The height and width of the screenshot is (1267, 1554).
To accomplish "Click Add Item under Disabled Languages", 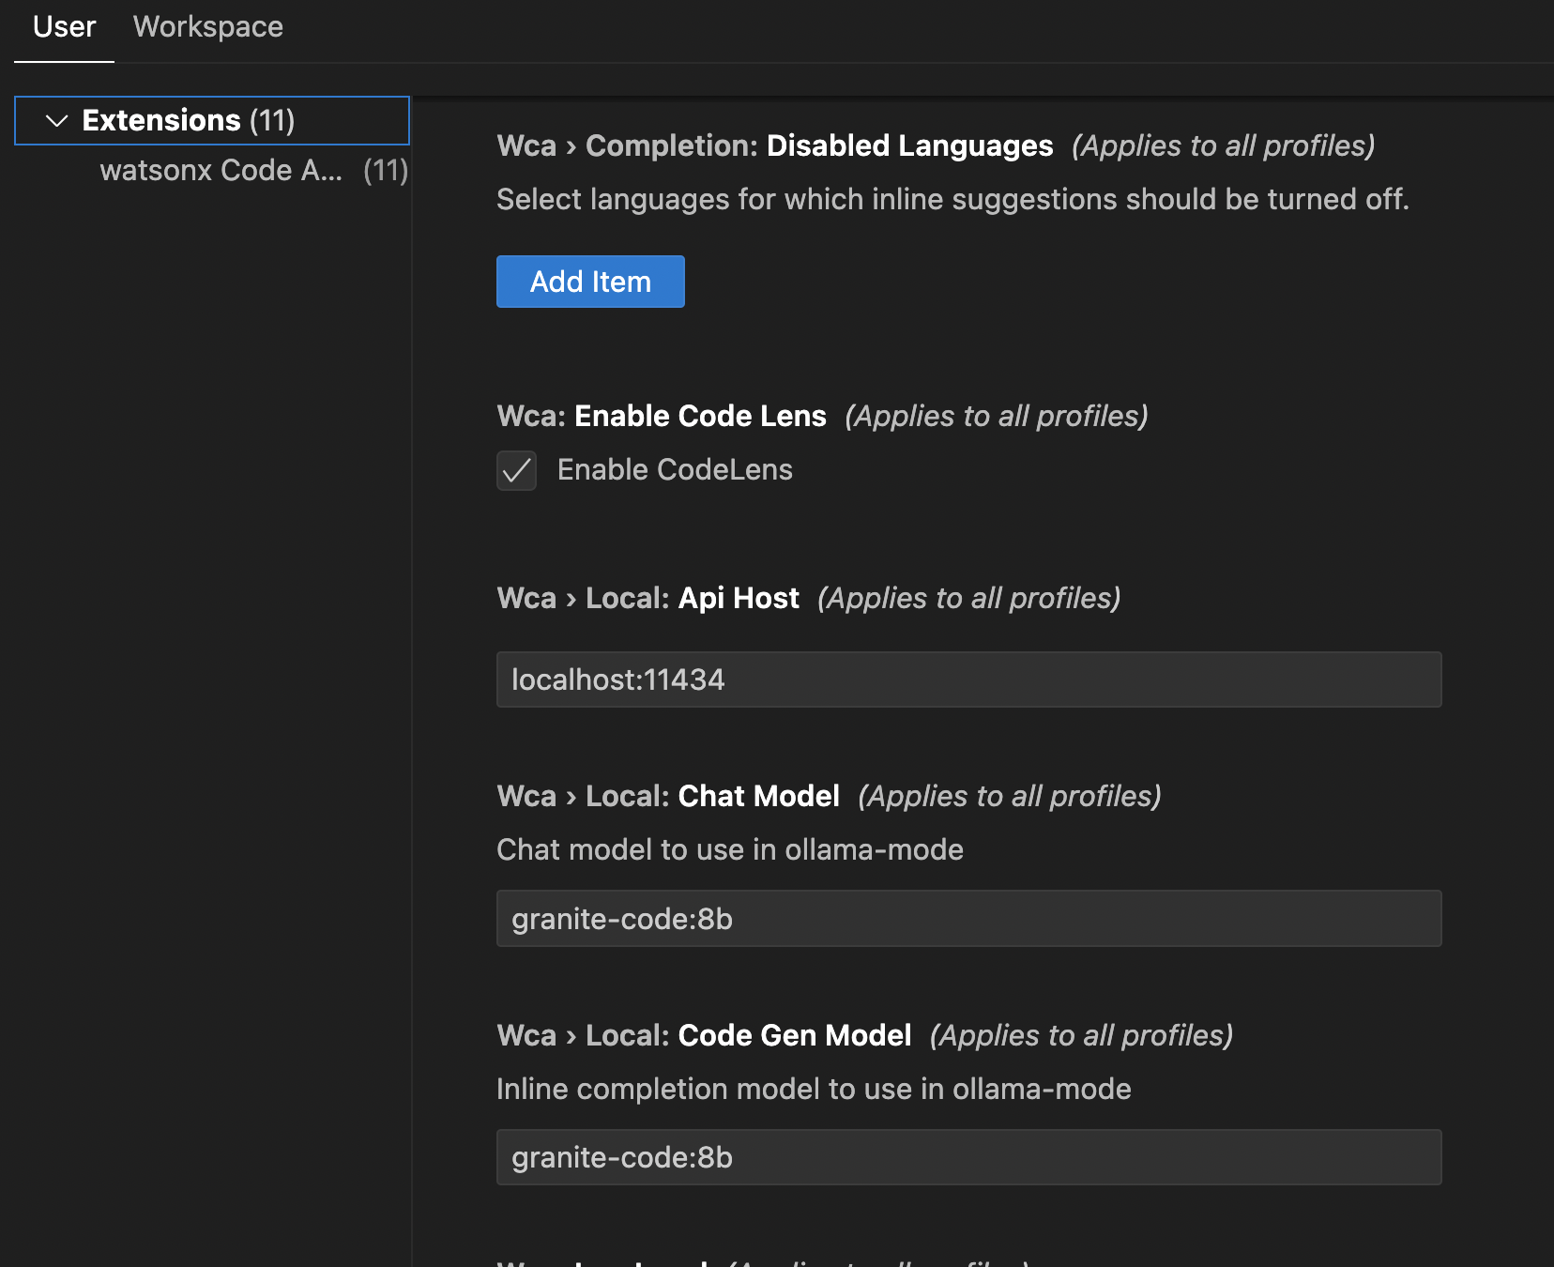I will coord(590,282).
